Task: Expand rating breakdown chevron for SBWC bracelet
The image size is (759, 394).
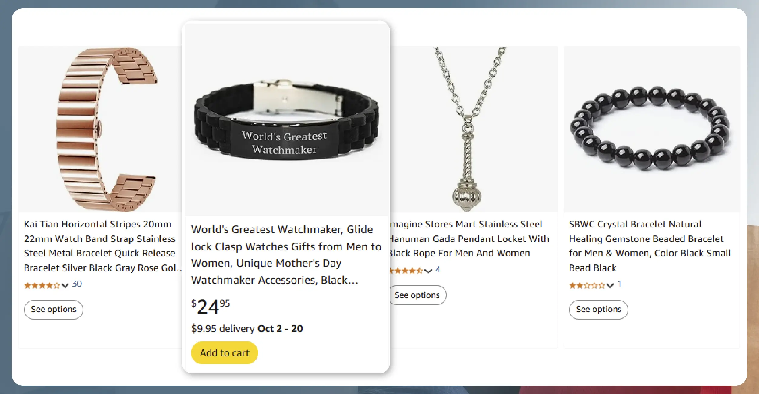Action: click(610, 285)
